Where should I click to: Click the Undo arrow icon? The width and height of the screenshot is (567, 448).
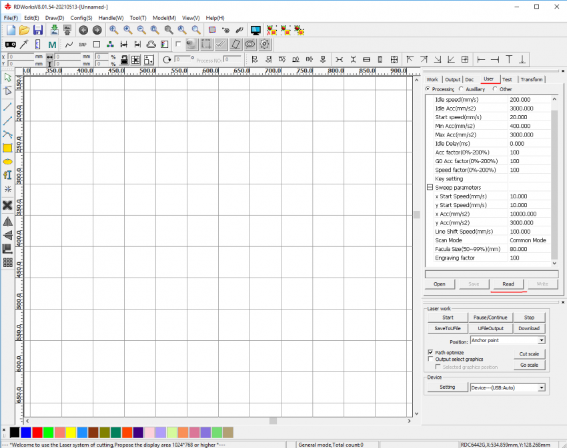point(83,30)
